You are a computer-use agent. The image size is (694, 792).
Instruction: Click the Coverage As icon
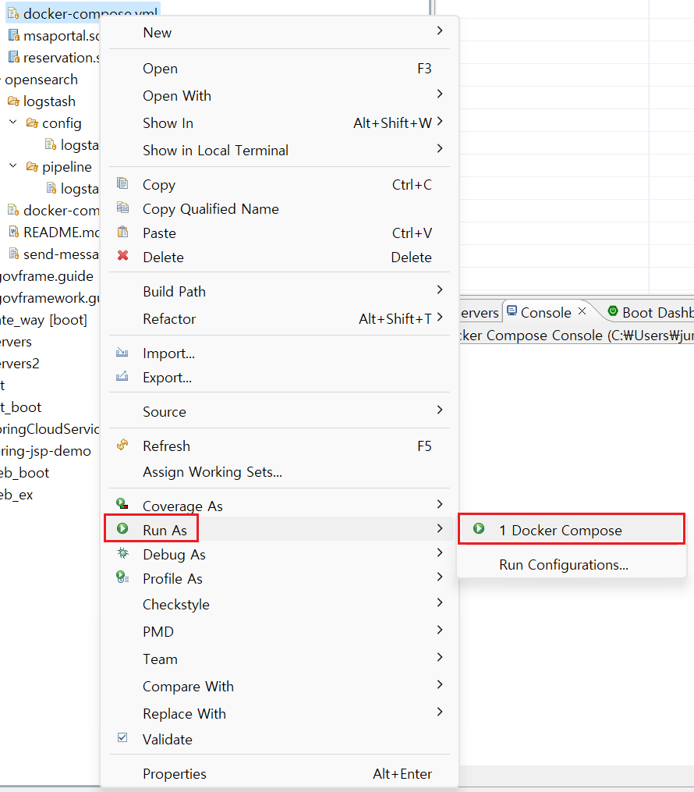(122, 505)
